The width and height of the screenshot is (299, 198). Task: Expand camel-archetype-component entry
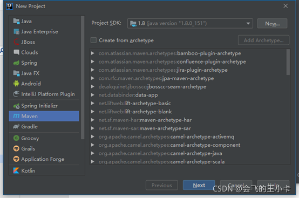click(93, 145)
